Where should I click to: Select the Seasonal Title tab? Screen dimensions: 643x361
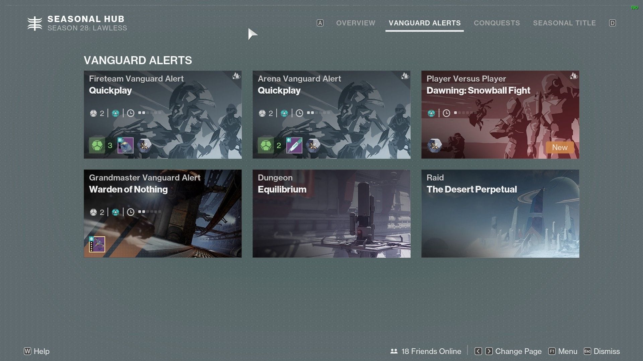point(564,23)
